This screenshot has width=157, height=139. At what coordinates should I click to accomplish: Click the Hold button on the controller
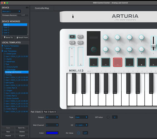(x=80, y=37)
